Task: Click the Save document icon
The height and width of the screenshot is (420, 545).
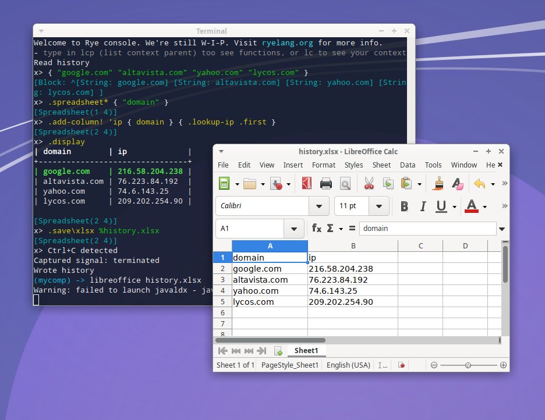Action: [277, 184]
